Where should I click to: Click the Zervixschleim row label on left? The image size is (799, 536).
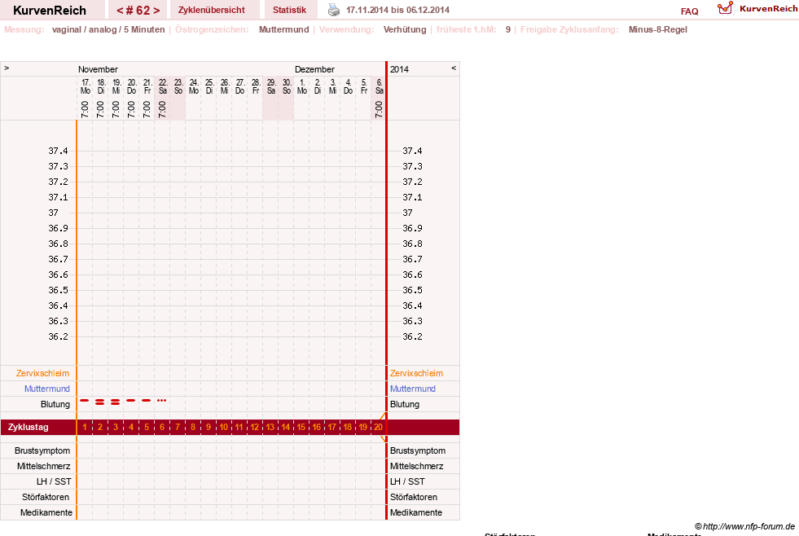pos(42,373)
